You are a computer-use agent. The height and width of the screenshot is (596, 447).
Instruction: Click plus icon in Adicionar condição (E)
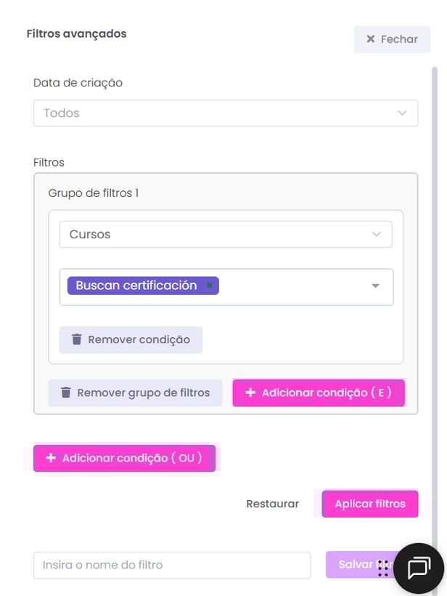pyautogui.click(x=250, y=392)
